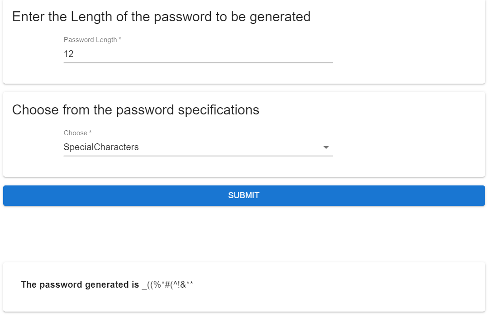The image size is (500, 327).
Task: Click the dropdown arrow beside SpecialCharacters
Action: pos(326,147)
